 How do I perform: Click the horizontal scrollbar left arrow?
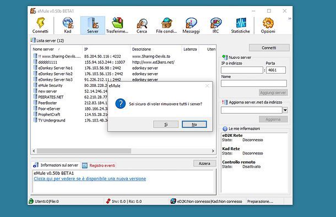click(34, 151)
